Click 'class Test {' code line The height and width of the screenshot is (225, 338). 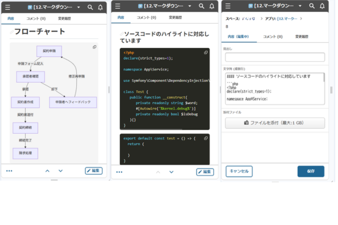136,92
